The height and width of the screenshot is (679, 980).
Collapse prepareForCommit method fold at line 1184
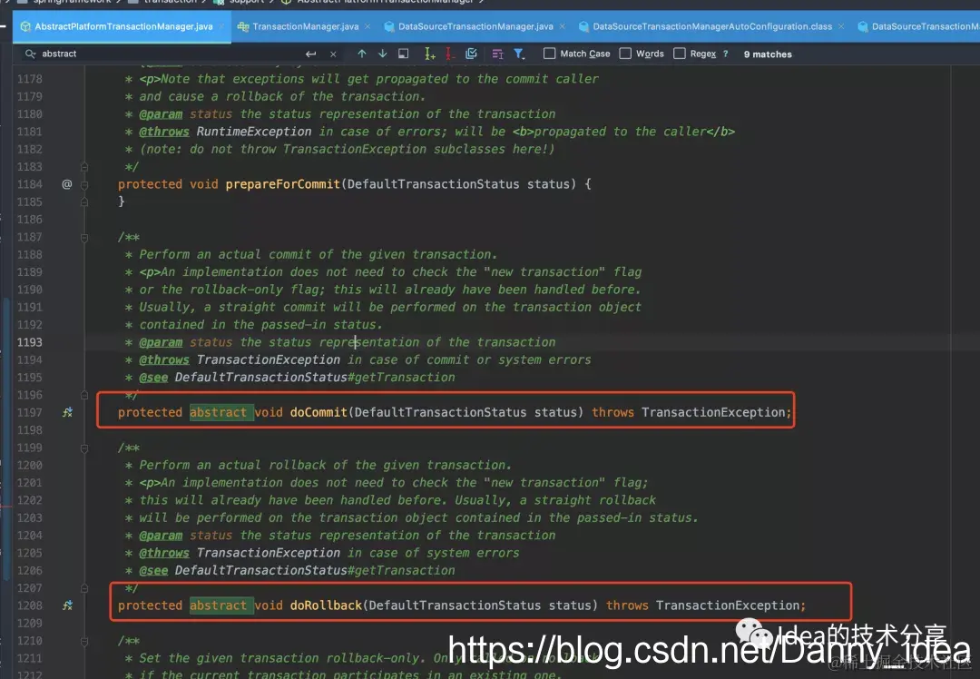pyautogui.click(x=84, y=184)
